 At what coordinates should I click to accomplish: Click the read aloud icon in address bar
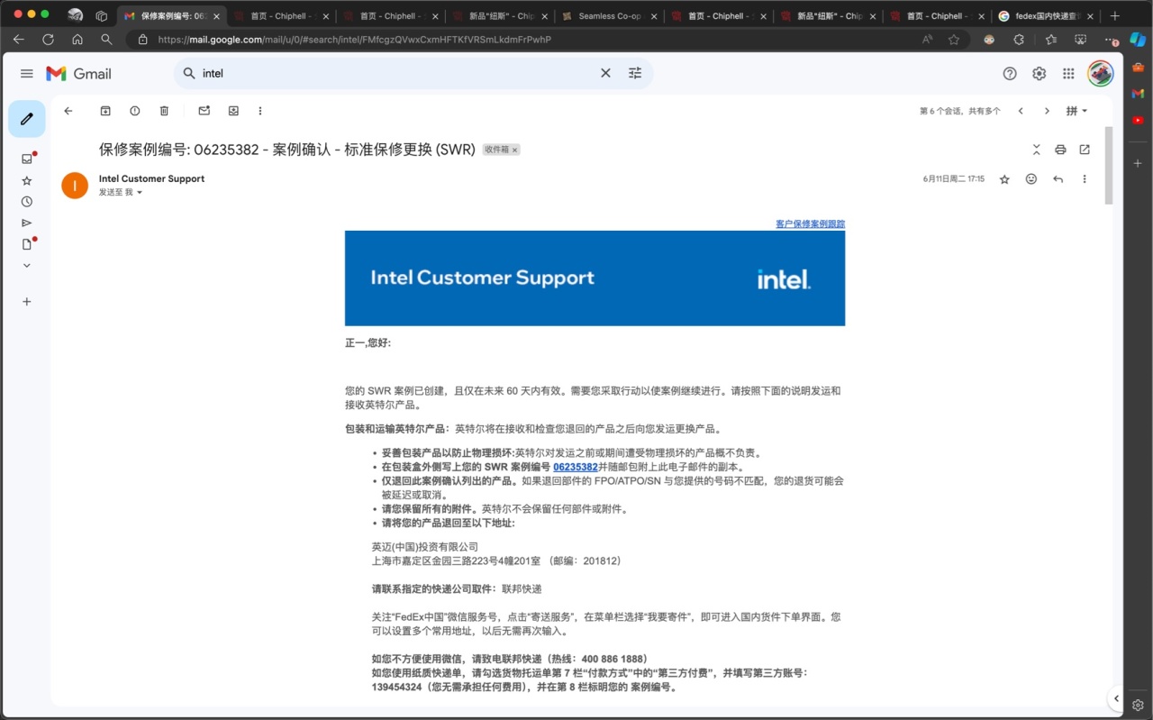pos(927,40)
